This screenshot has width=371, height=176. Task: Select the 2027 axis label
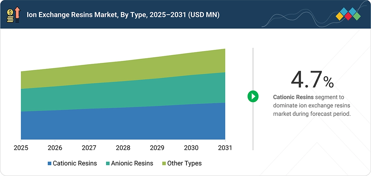coord(89,148)
